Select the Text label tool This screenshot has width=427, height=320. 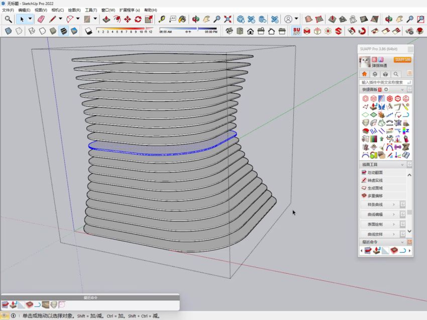pyautogui.click(x=172, y=19)
